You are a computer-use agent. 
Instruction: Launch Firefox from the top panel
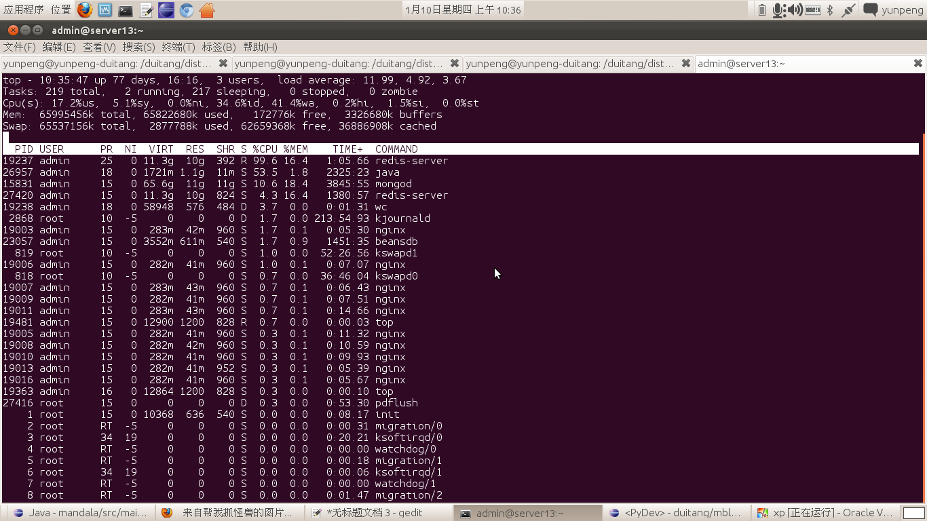tap(84, 9)
